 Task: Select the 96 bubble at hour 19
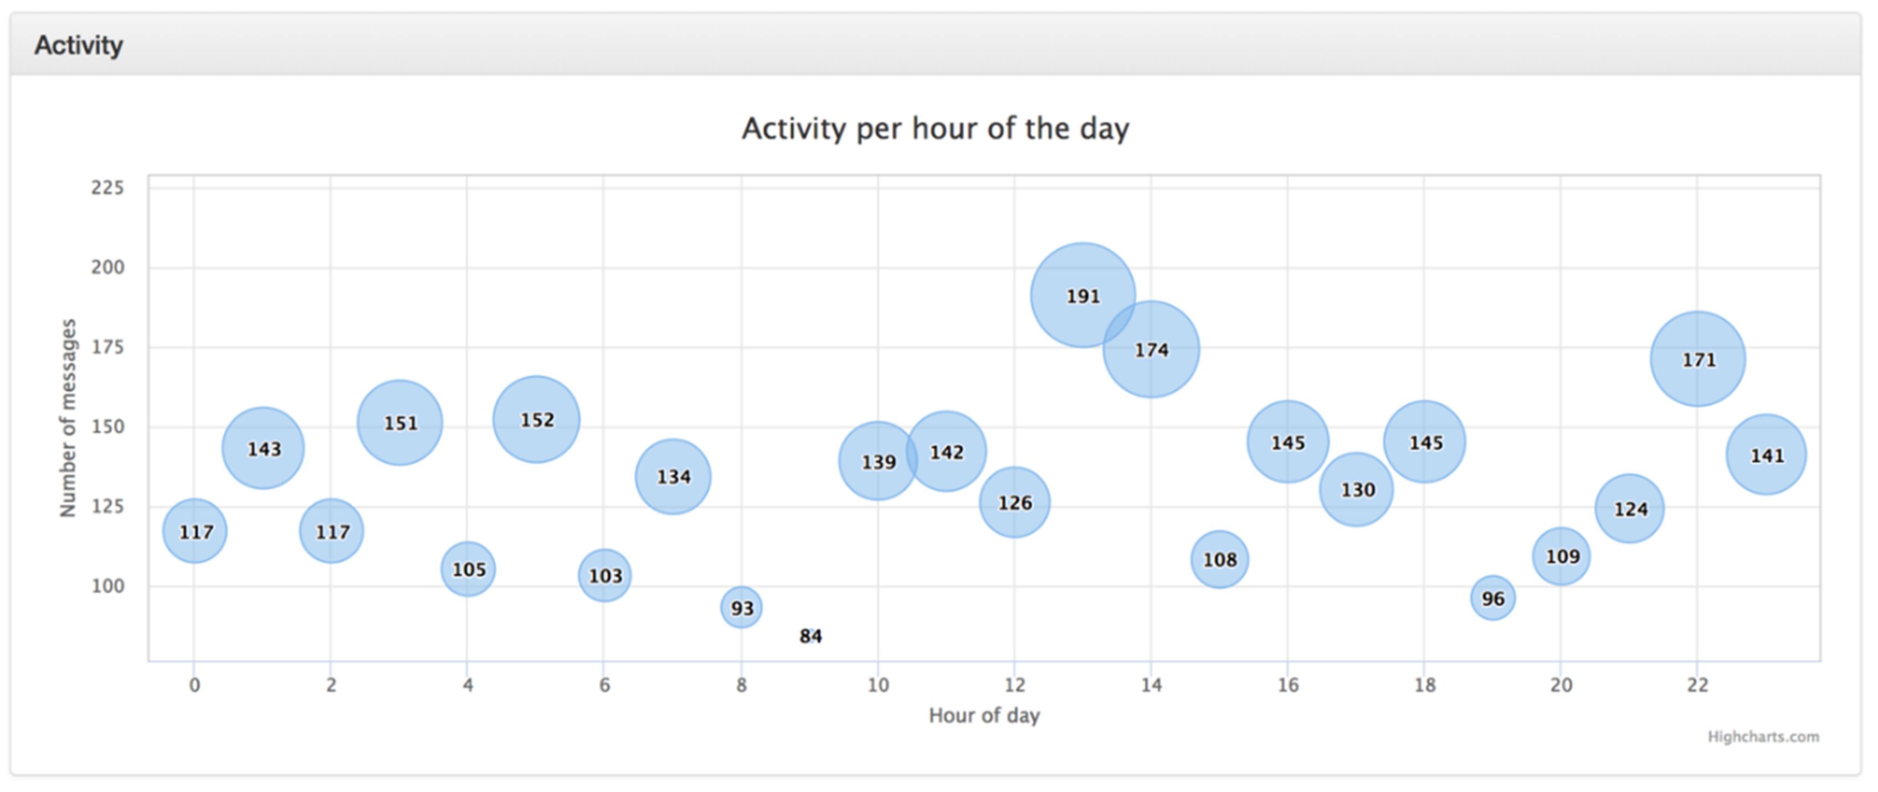coord(1492,598)
